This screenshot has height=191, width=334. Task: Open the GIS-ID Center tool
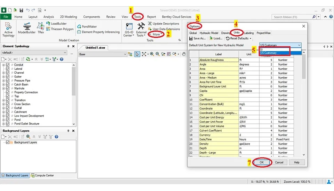128,29
